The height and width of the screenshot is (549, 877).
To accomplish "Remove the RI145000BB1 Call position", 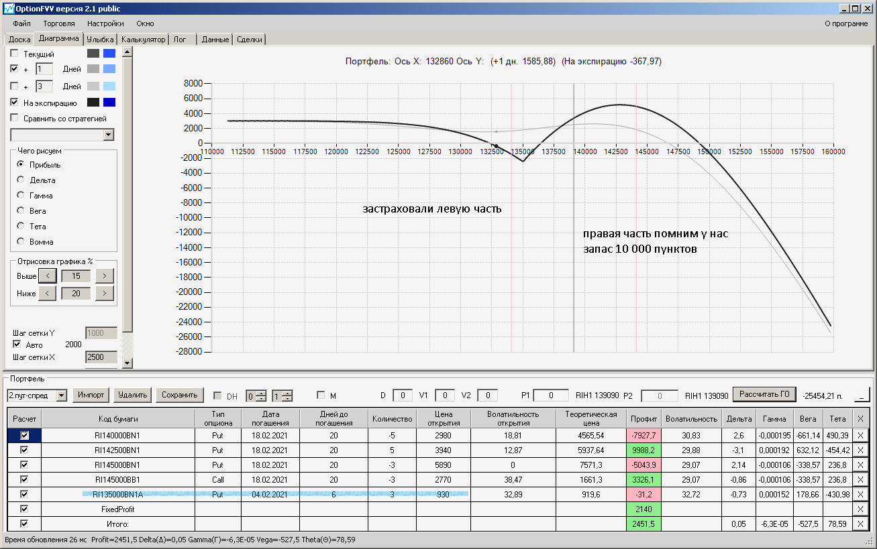I will coord(861,480).
